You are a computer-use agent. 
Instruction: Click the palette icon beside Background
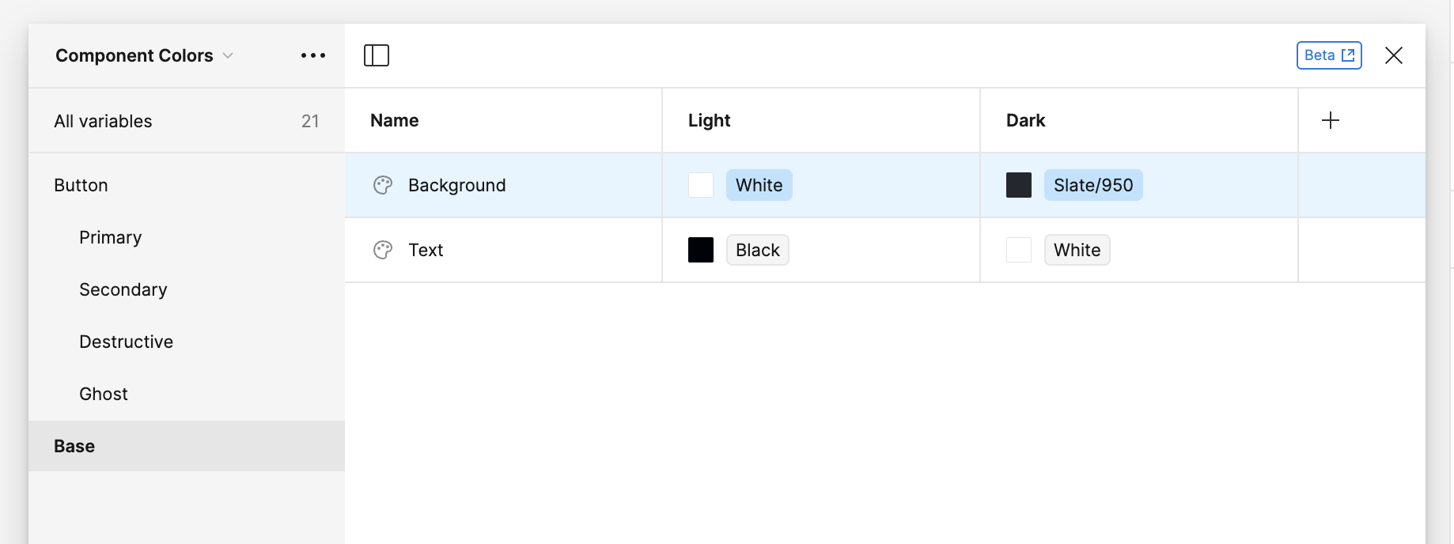(383, 184)
